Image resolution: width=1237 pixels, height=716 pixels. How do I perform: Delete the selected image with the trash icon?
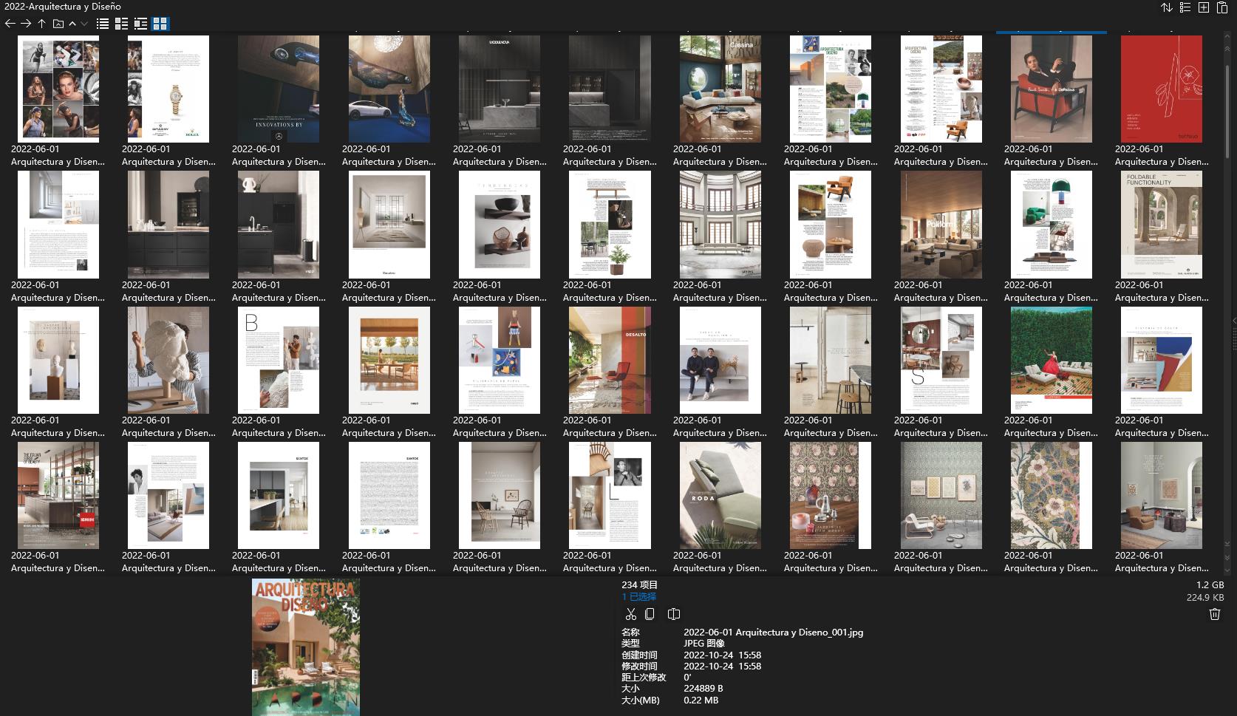click(x=1213, y=613)
